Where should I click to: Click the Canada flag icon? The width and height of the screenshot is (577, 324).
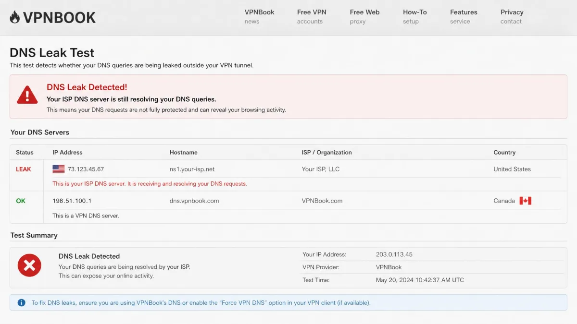tap(526, 201)
